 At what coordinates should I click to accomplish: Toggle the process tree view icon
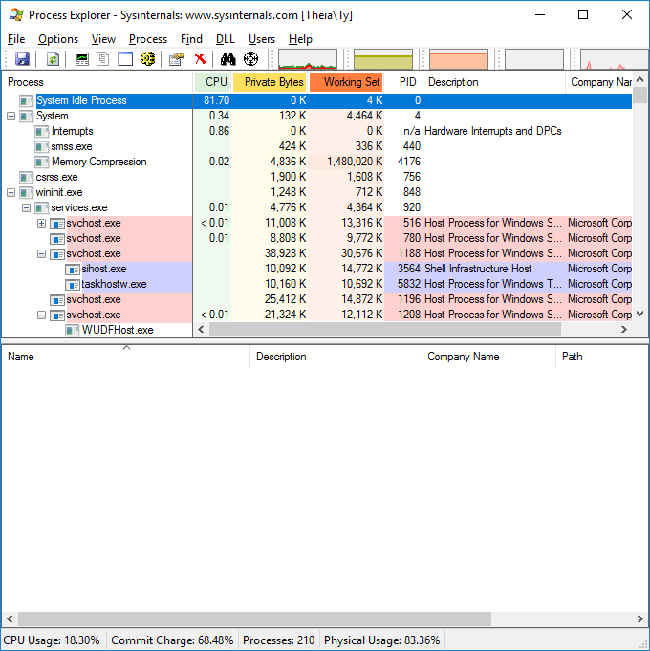coord(102,59)
